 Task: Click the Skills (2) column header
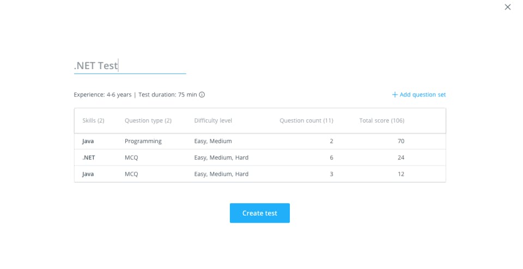93,120
